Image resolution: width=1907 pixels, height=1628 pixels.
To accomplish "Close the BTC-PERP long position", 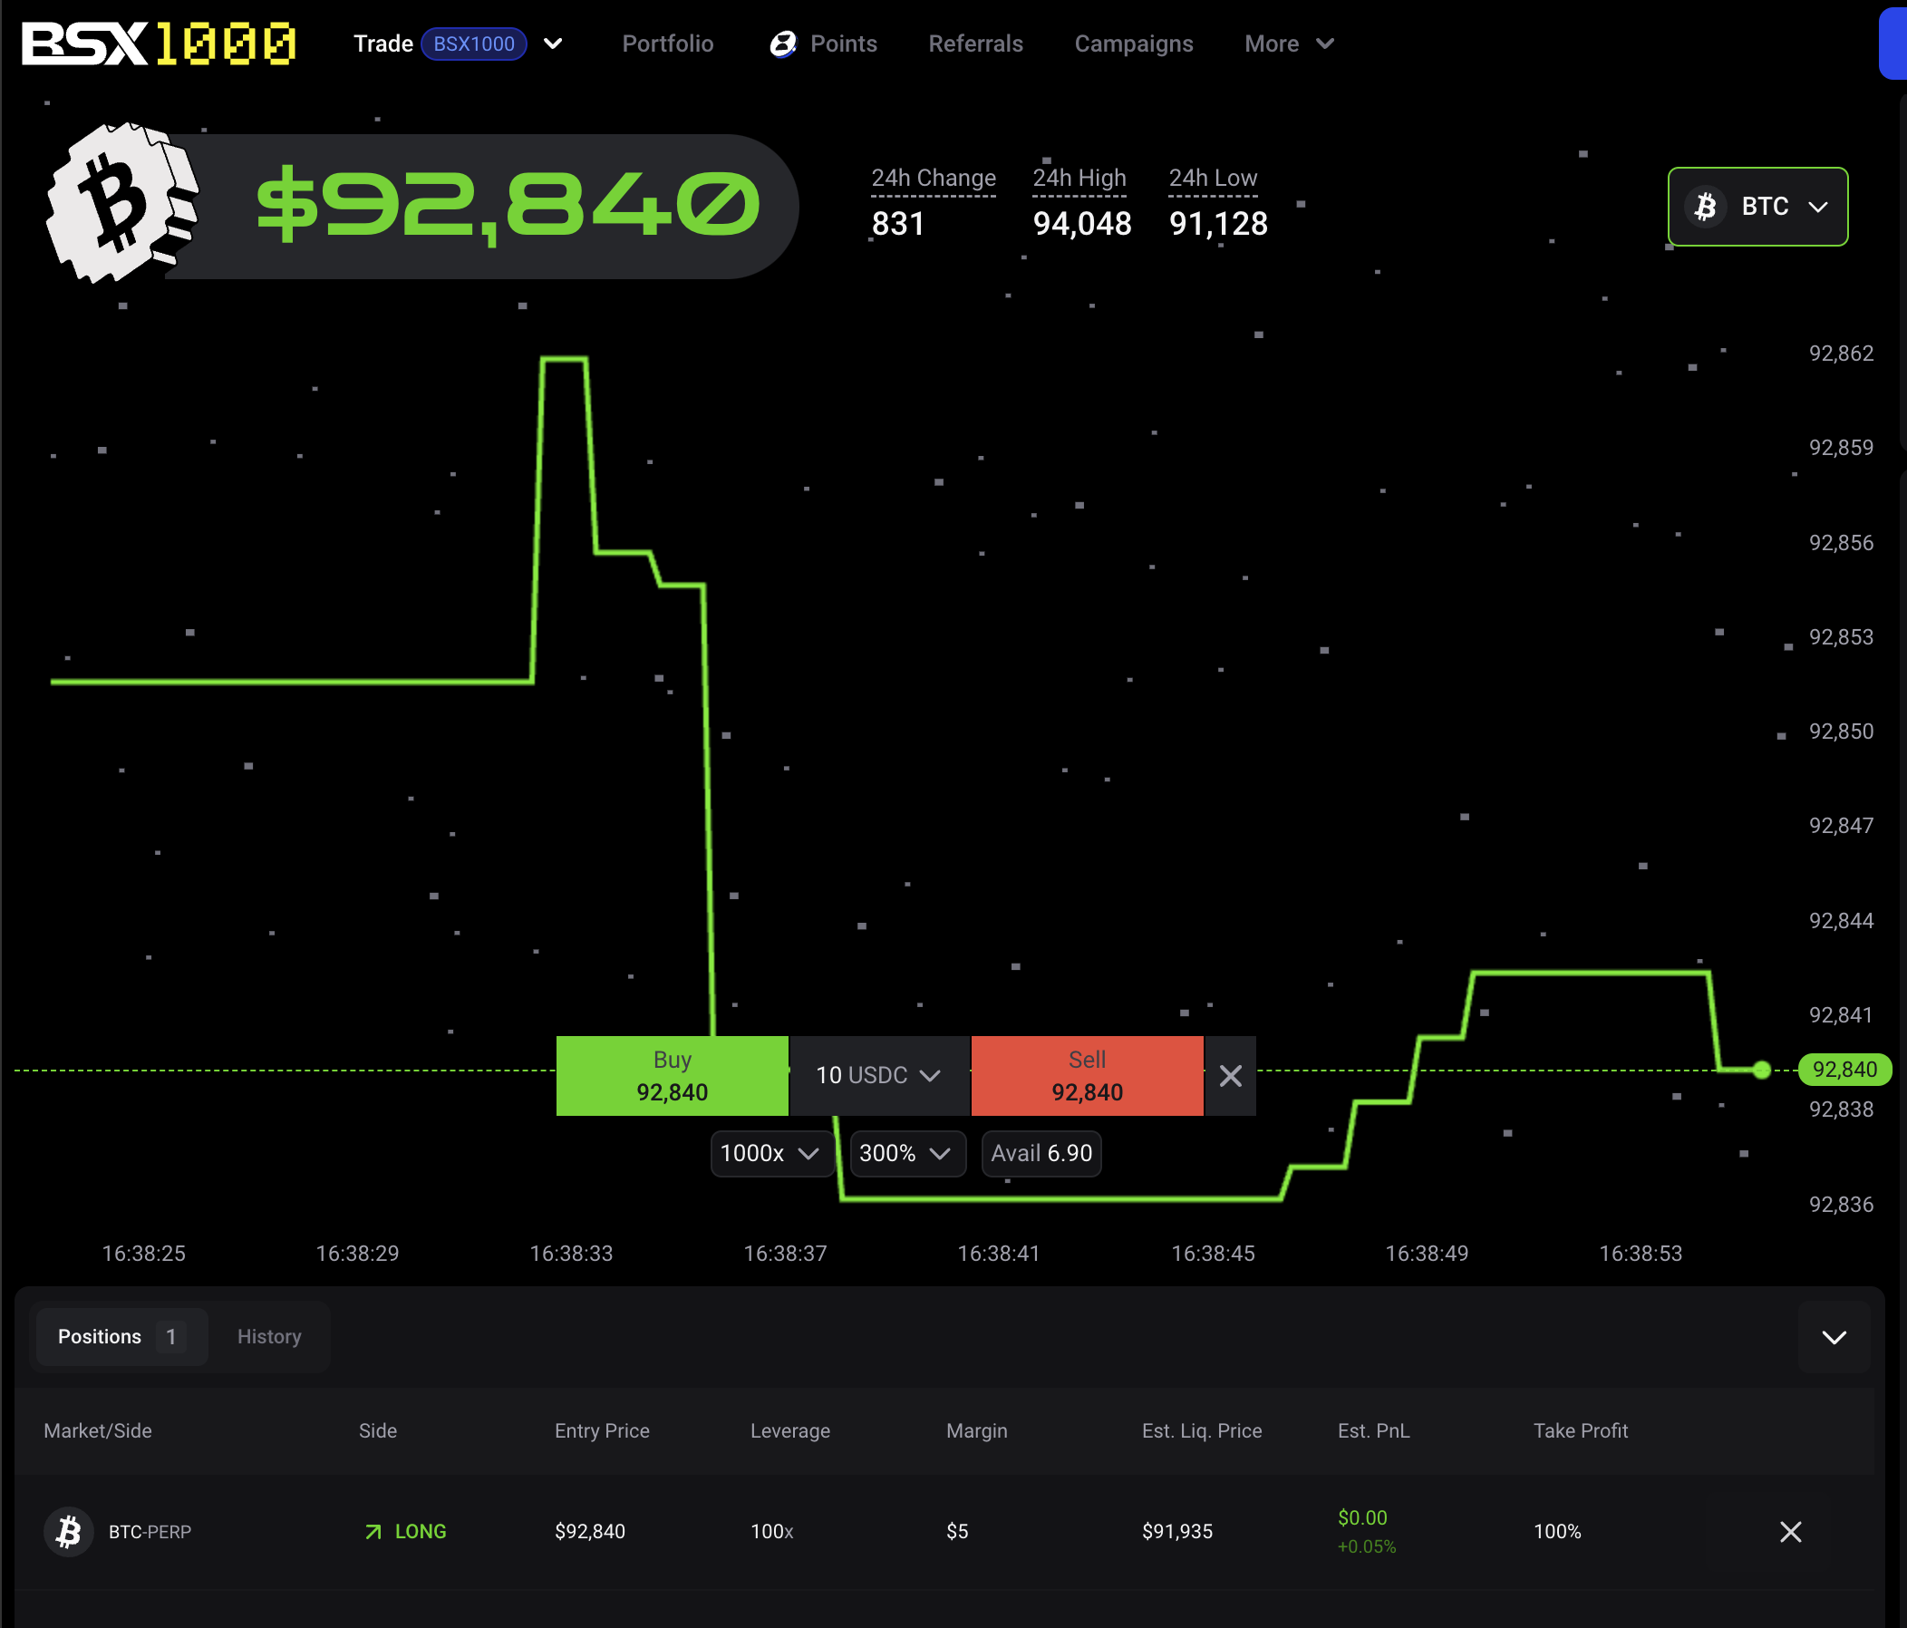I will (x=1790, y=1531).
